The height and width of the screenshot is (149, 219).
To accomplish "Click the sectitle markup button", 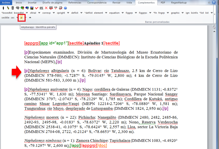I will click(x=5, y=18).
